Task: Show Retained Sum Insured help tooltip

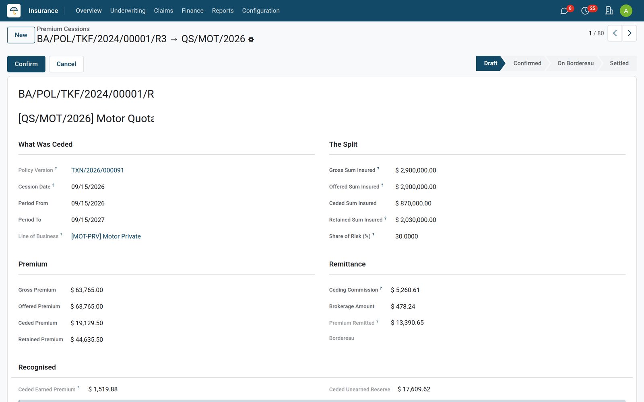Action: pos(385,218)
